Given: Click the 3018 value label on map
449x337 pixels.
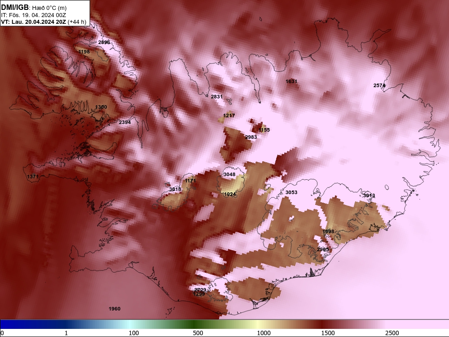Looking at the screenshot, I should [x=175, y=189].
